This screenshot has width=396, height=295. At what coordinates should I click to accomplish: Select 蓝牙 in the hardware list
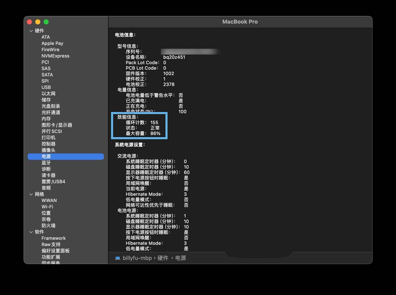click(x=46, y=163)
